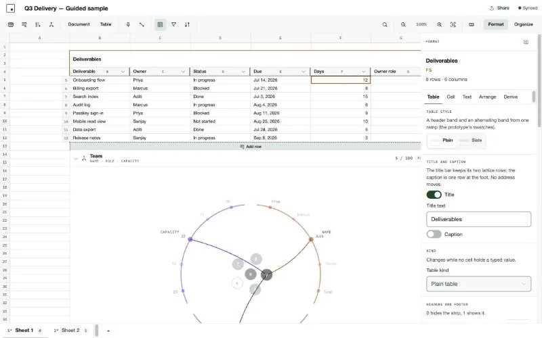Viewport: 542px width, 338px height.
Task: Click the sort arrows icon in the toolbar
Action: (x=187, y=24)
